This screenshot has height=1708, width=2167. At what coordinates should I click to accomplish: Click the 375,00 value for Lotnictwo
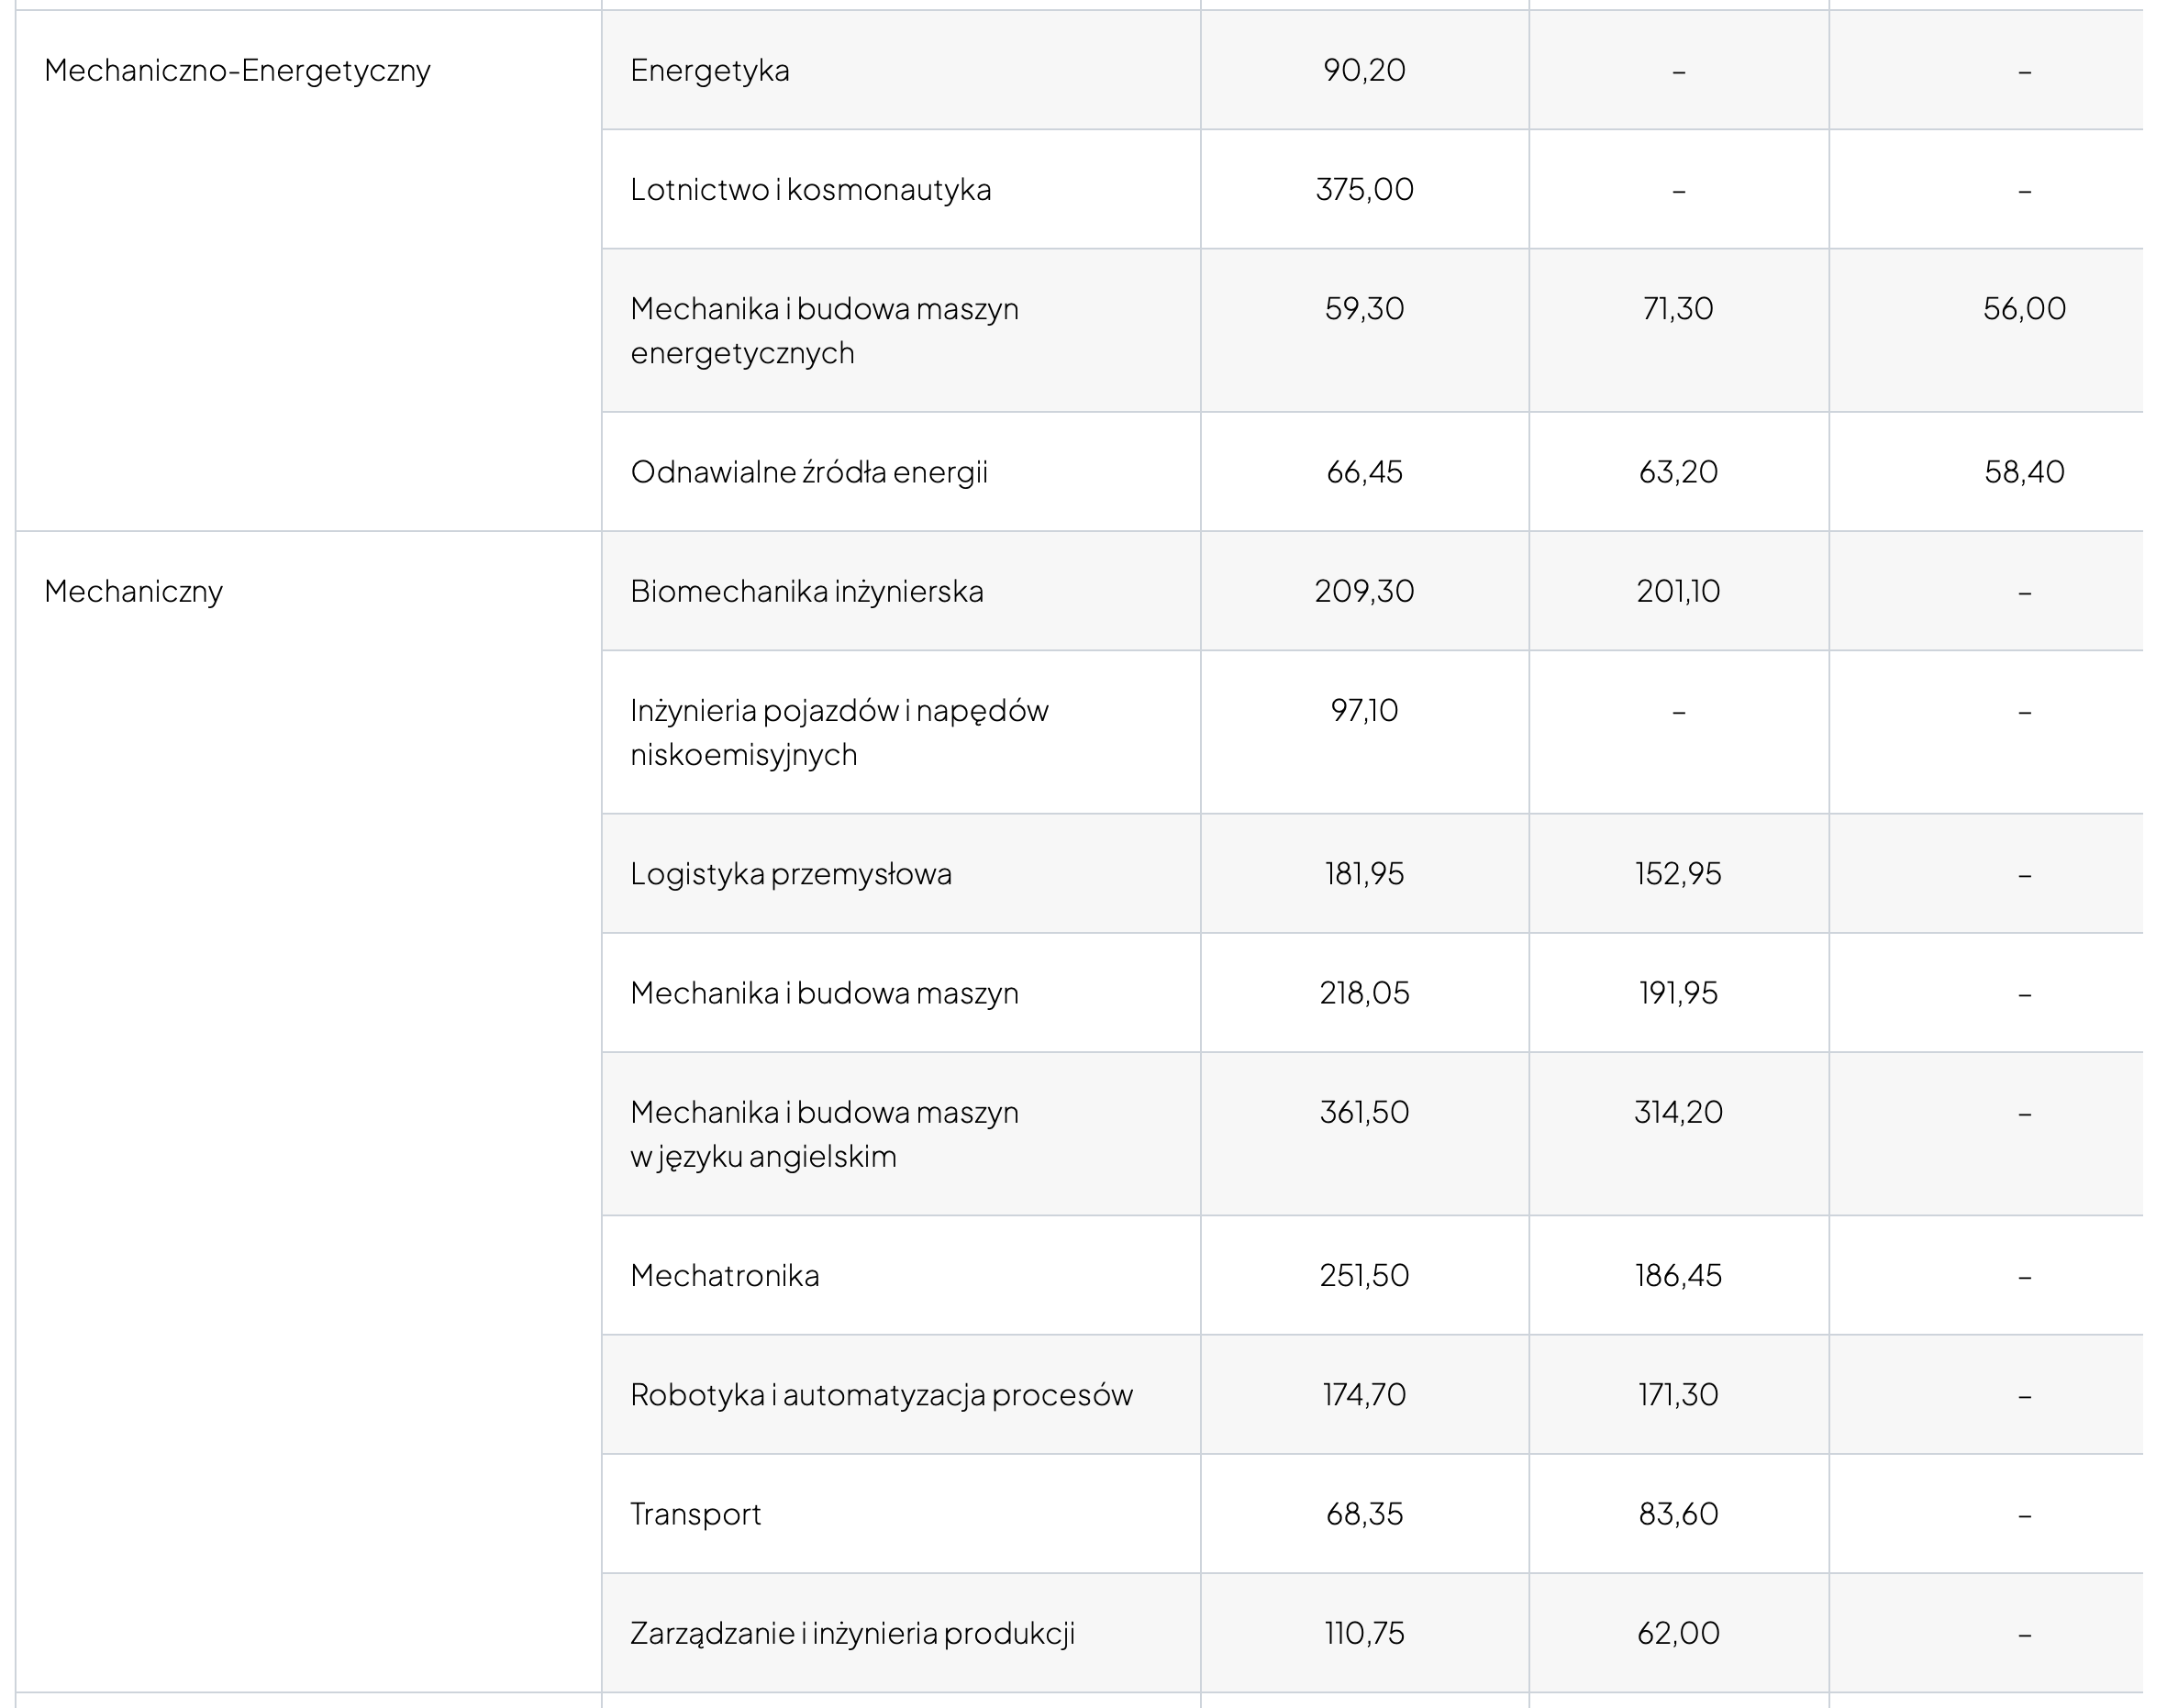(1364, 190)
